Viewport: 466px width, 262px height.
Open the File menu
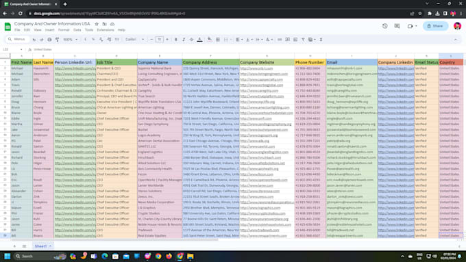coord(17,30)
